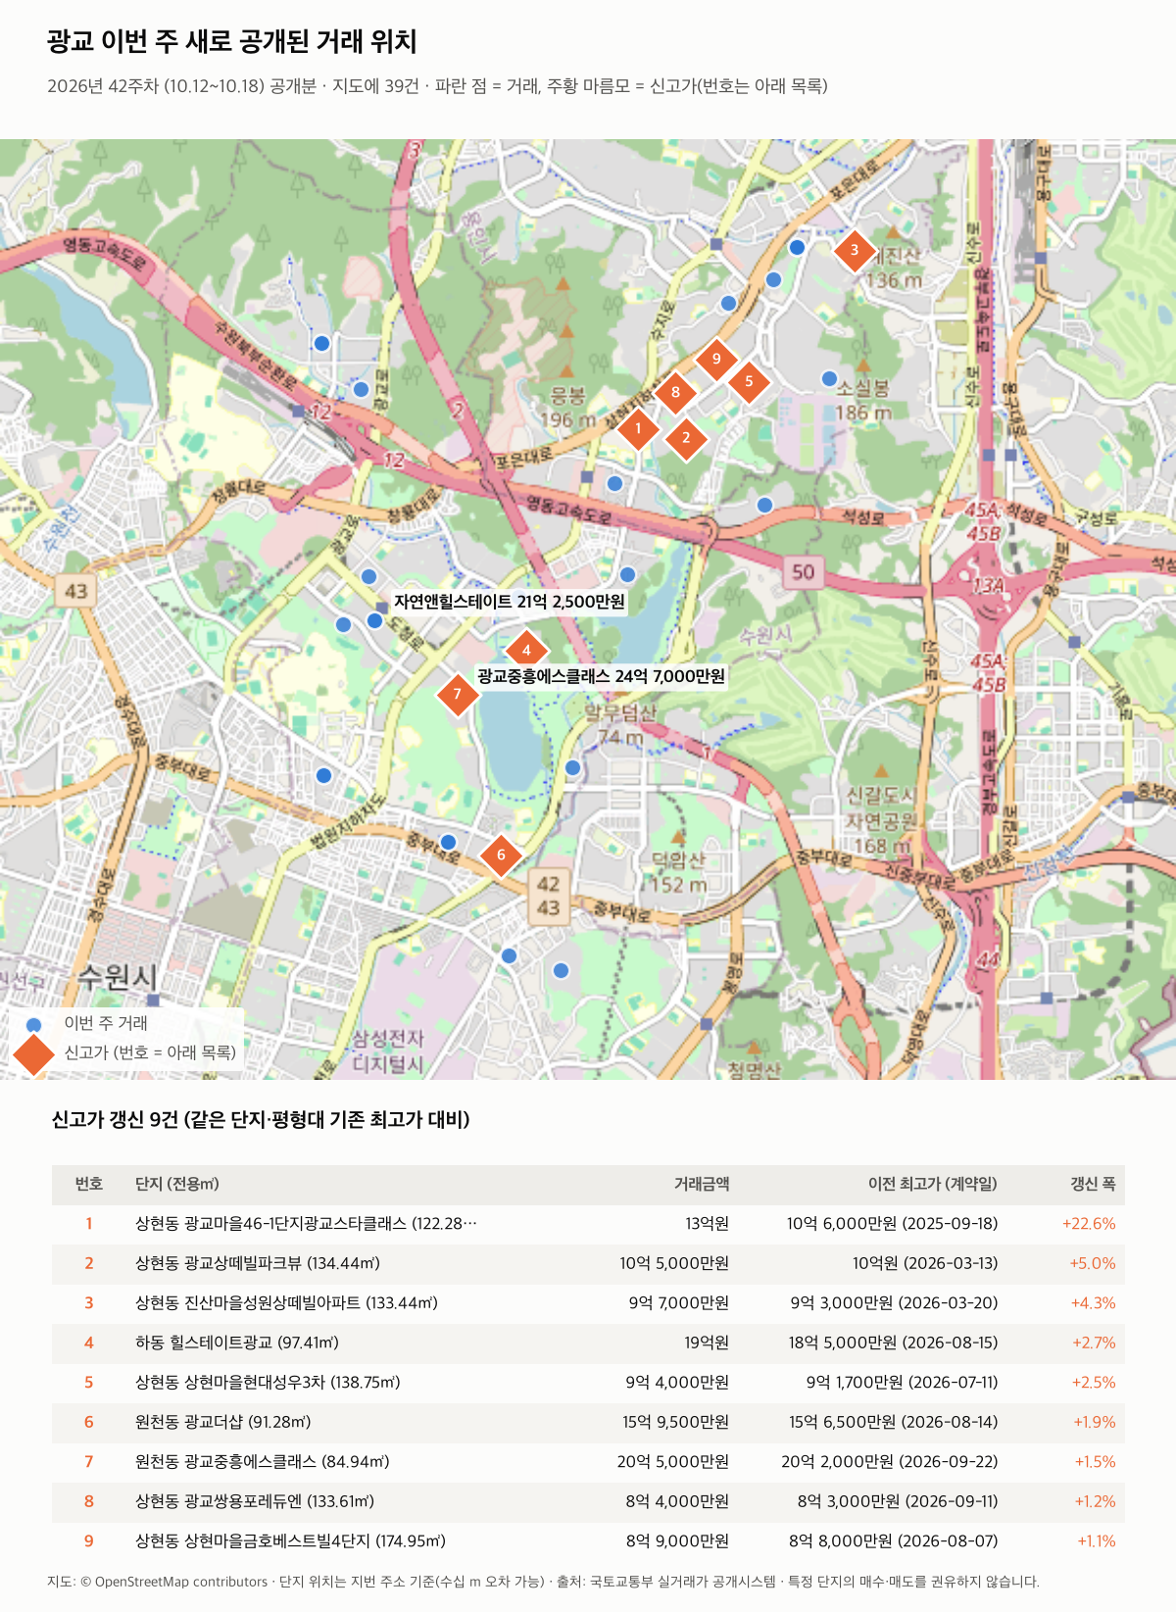Select diamond marker 4 by the reservoir

(526, 650)
